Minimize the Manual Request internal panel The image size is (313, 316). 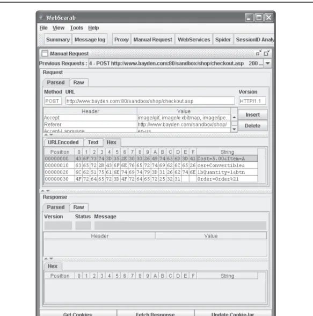259,53
